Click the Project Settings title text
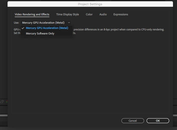Image resolution: width=177 pixels, height=130 pixels. pyautogui.click(x=90, y=4)
